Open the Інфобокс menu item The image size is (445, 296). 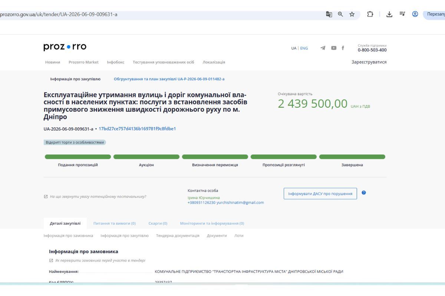pyautogui.click(x=116, y=62)
